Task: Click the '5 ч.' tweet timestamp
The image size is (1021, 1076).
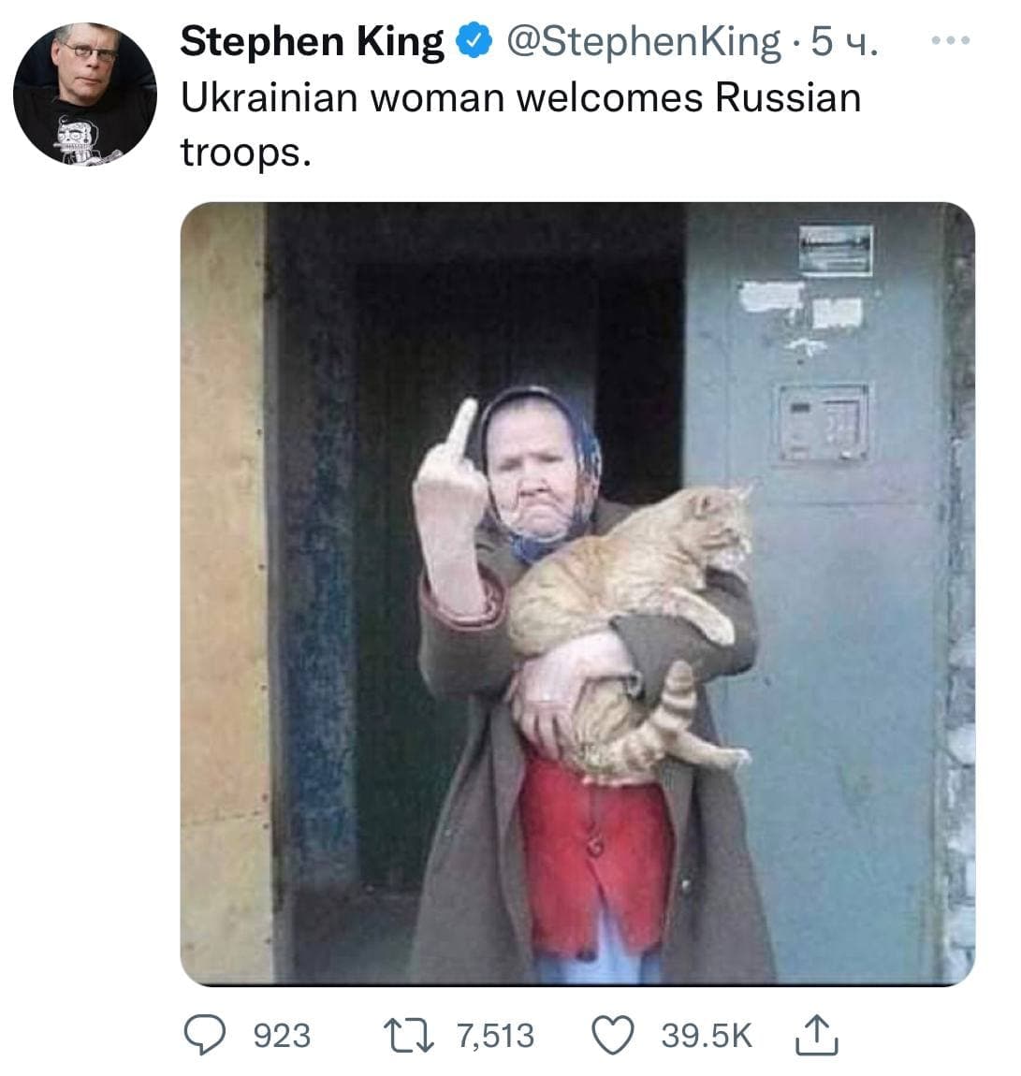Action: coord(844,41)
